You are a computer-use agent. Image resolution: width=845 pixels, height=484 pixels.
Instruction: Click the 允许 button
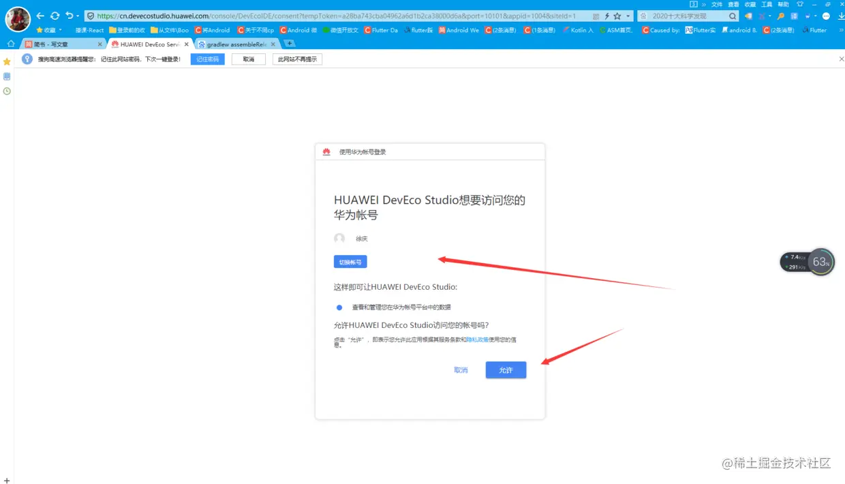(x=506, y=370)
